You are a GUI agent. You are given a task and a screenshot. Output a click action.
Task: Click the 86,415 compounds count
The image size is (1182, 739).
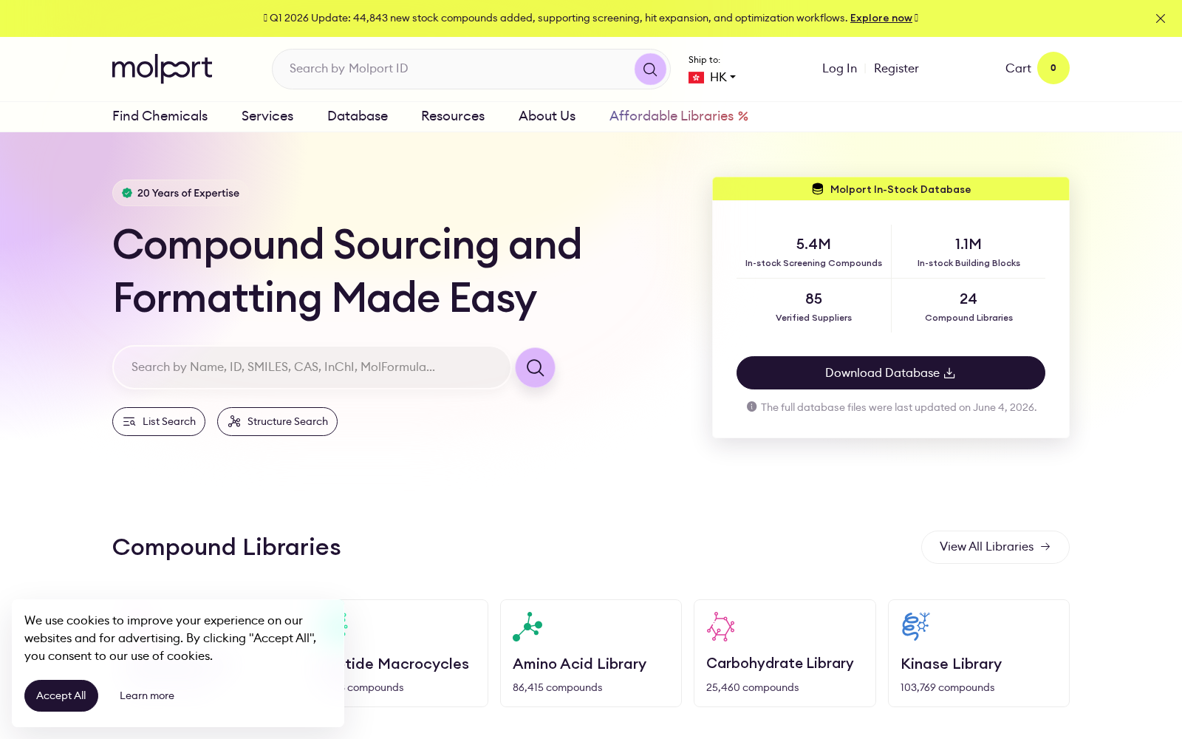558,688
